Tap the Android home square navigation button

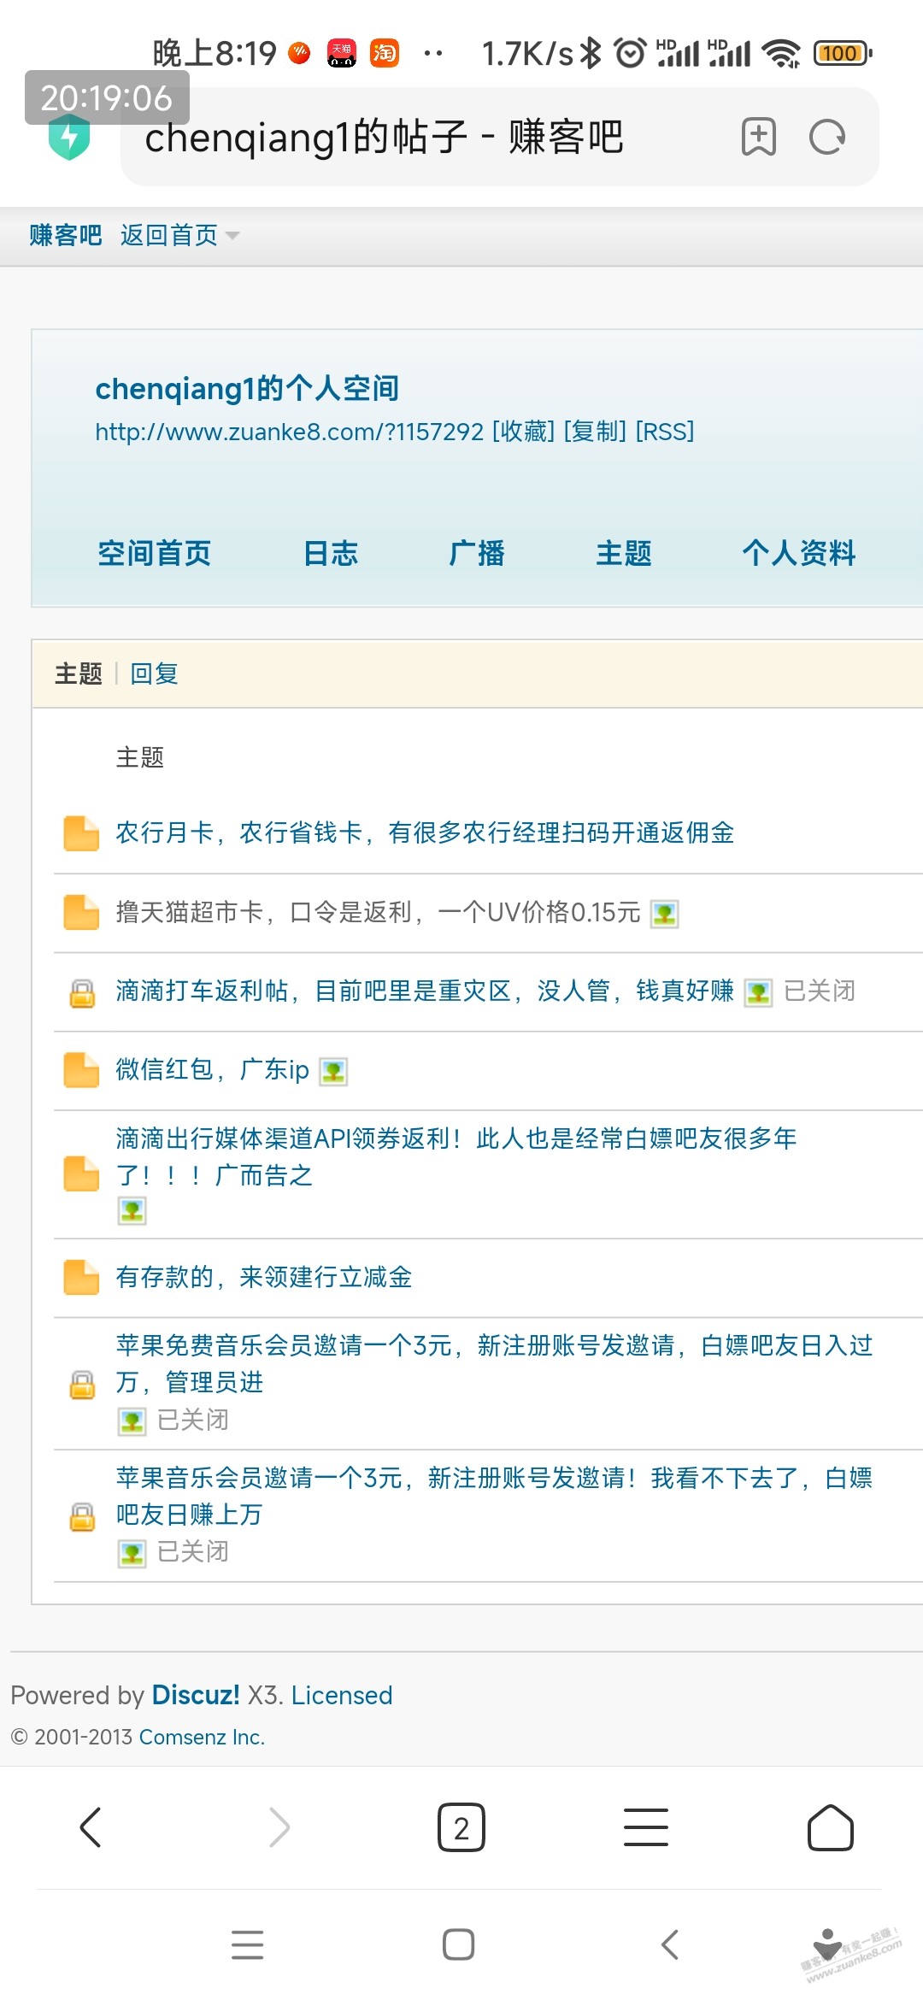tap(459, 1944)
